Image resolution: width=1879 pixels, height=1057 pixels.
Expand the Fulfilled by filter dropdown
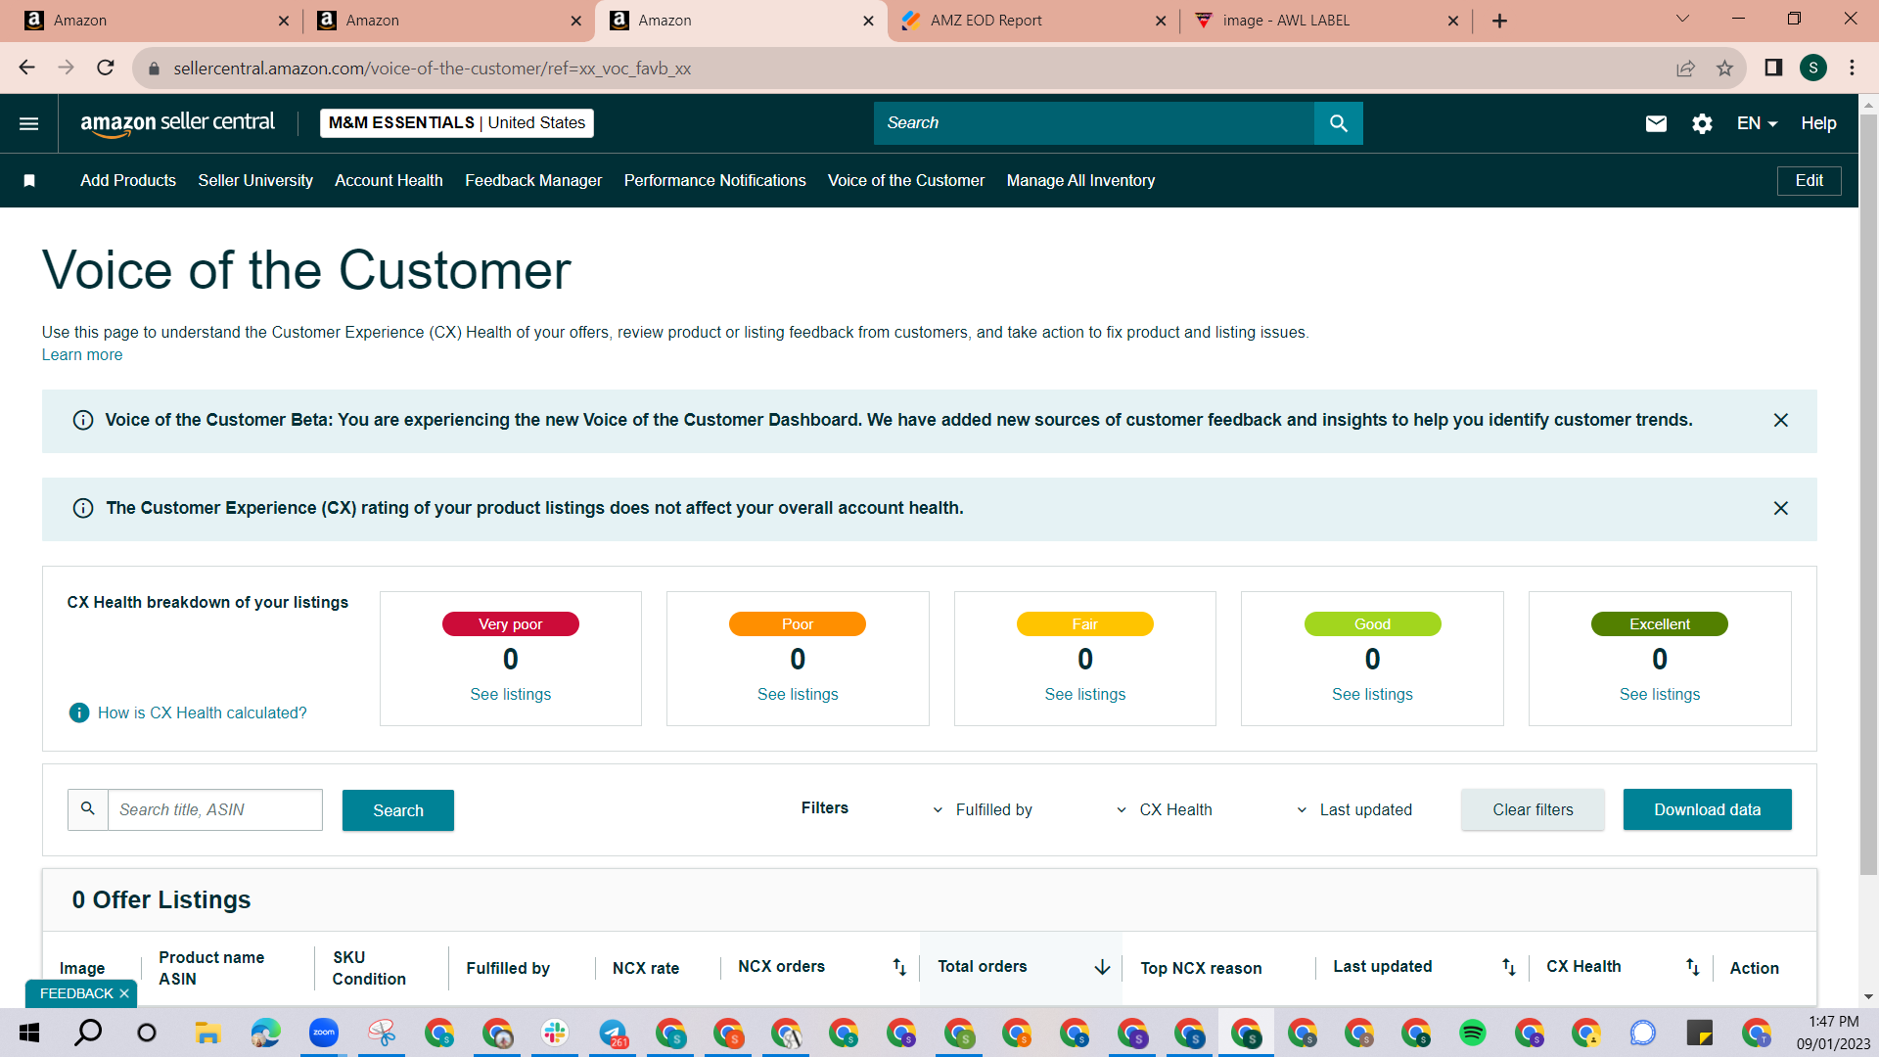click(983, 809)
